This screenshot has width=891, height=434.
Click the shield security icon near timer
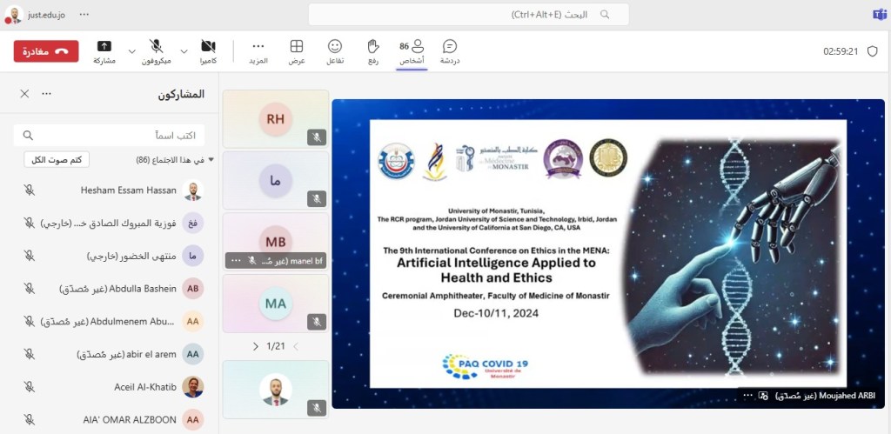coord(872,51)
